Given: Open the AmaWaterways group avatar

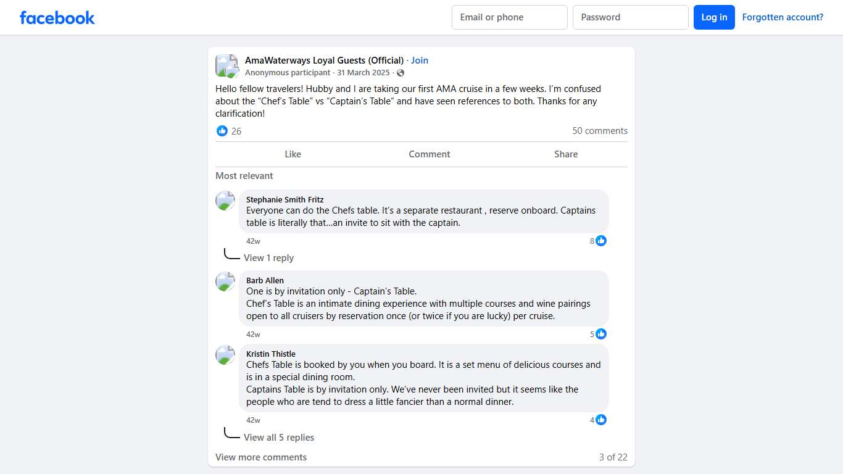Looking at the screenshot, I should point(226,66).
